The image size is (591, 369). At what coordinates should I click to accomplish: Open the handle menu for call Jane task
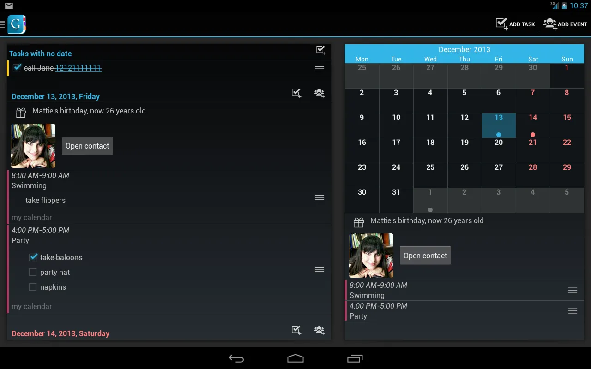click(x=320, y=69)
